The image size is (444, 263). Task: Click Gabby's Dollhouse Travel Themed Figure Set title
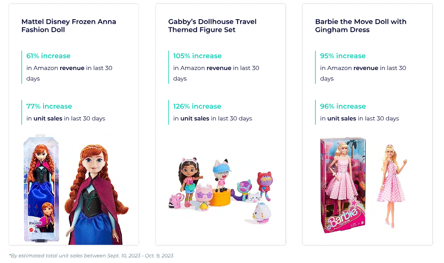(212, 26)
